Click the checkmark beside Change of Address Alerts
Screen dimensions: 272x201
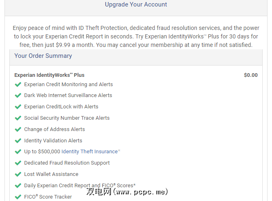point(17,129)
